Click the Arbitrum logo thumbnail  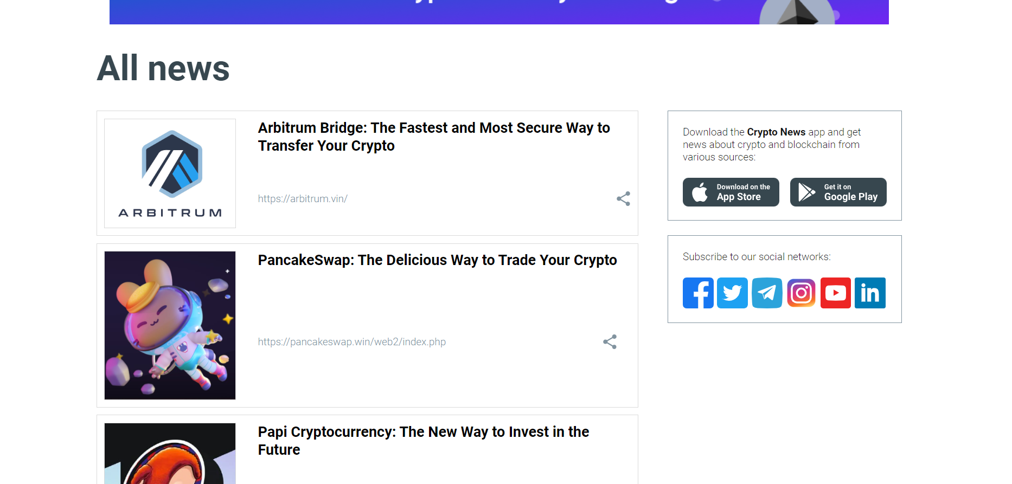pyautogui.click(x=170, y=173)
